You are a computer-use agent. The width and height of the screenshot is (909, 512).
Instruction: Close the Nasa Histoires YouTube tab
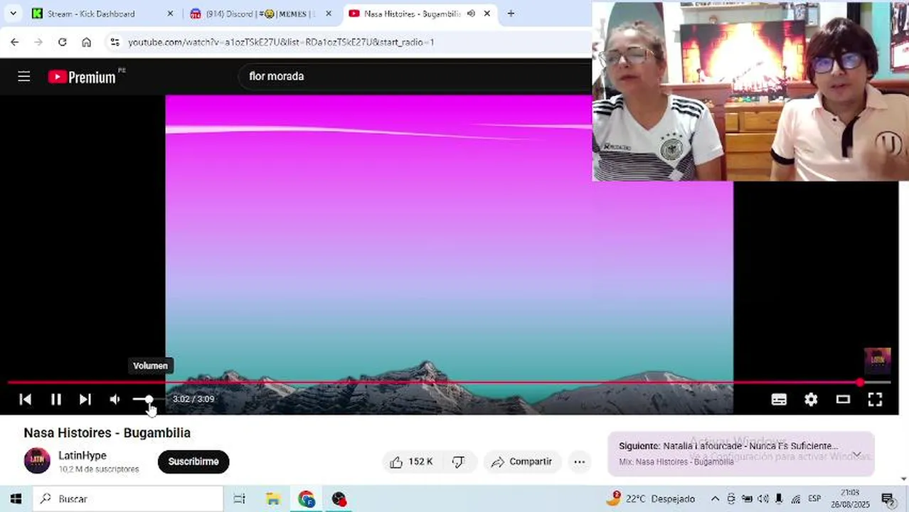[487, 14]
